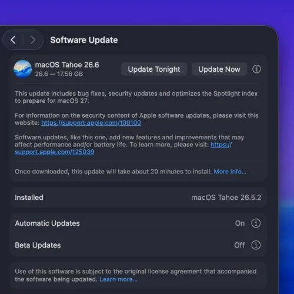
Task: Click the '26.6 — 17.56 GB' size text
Action: click(59, 74)
